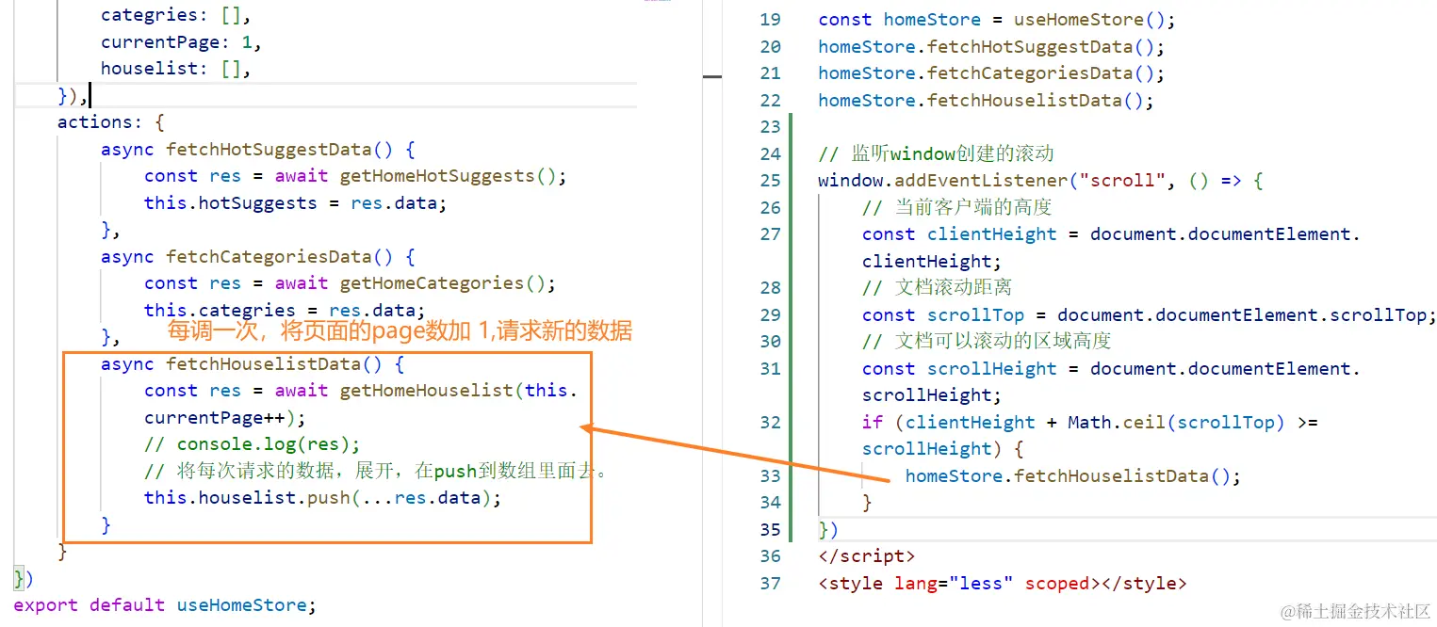Viewport: 1437px width, 627px height.
Task: Click line number 31 in the gutter
Action: (770, 368)
